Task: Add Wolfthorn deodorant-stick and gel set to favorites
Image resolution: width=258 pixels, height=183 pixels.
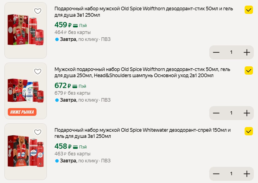Action: [38, 11]
